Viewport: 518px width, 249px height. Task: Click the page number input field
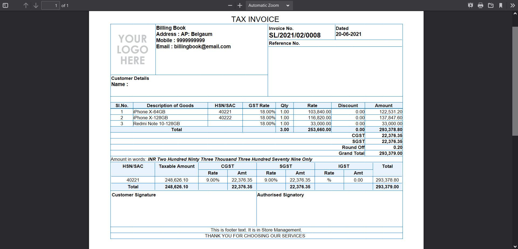(x=50, y=5)
